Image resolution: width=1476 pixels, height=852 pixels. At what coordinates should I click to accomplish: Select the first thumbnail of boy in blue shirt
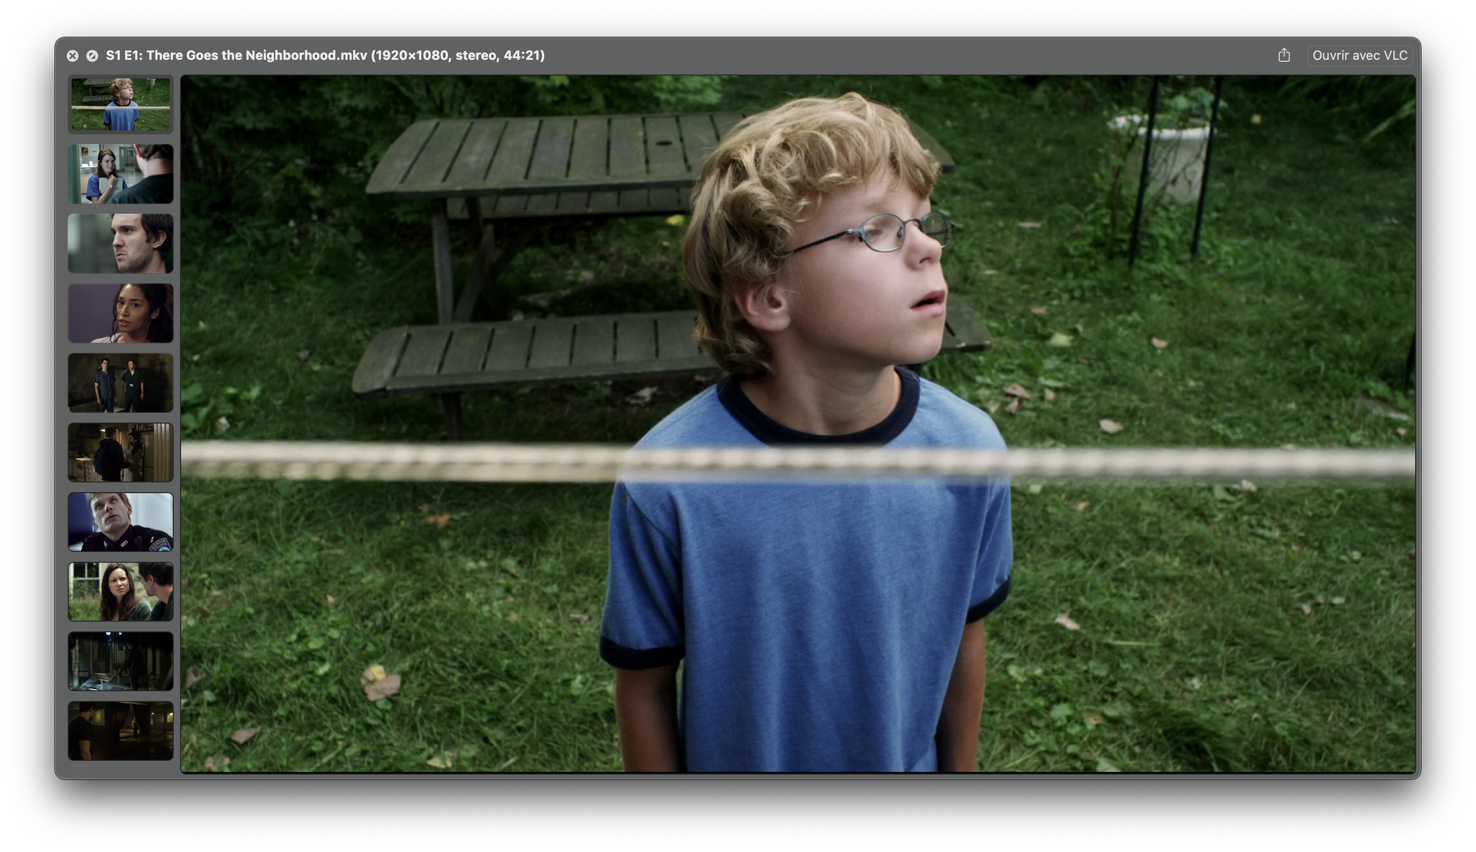click(x=121, y=104)
